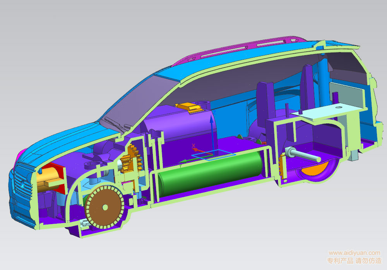The height and width of the screenshot is (270, 387).
Task: Click the Chinese patent watermark text
Action: click(354, 261)
